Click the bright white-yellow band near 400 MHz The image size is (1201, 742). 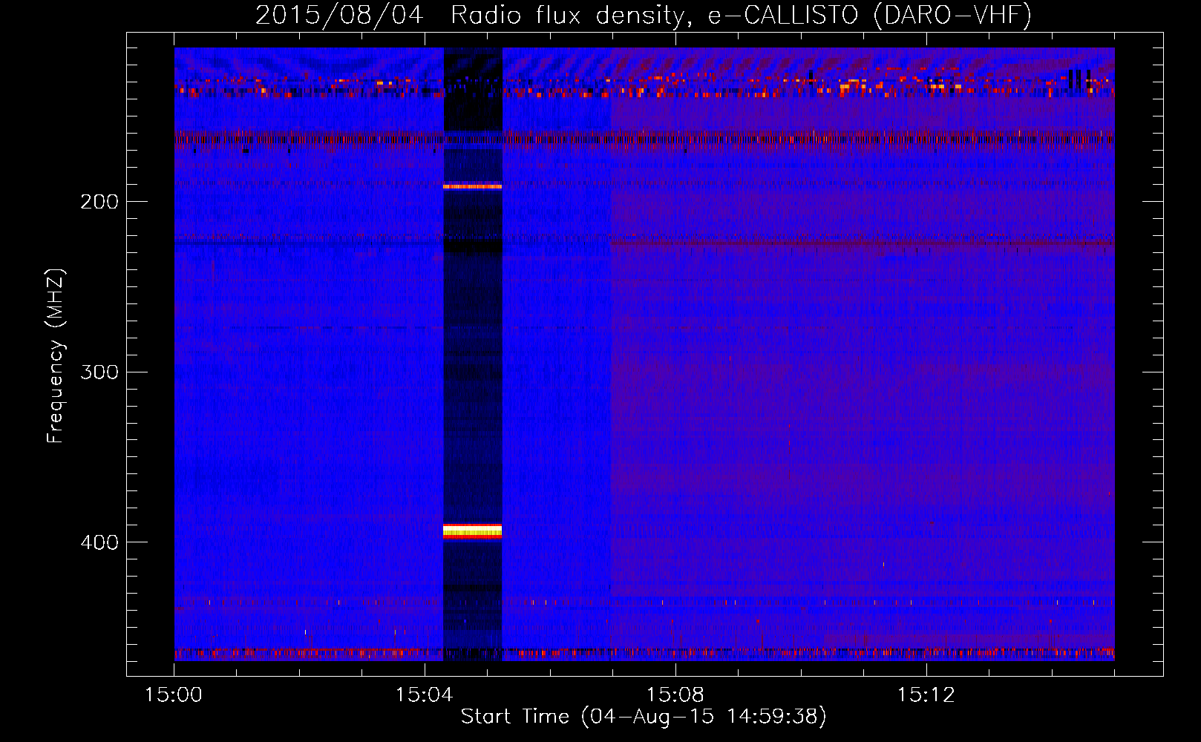point(473,531)
